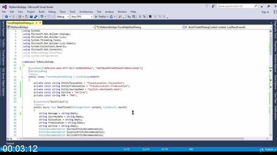Click the notifications flag icon in title bar
277x155 pixels.
(207, 6)
